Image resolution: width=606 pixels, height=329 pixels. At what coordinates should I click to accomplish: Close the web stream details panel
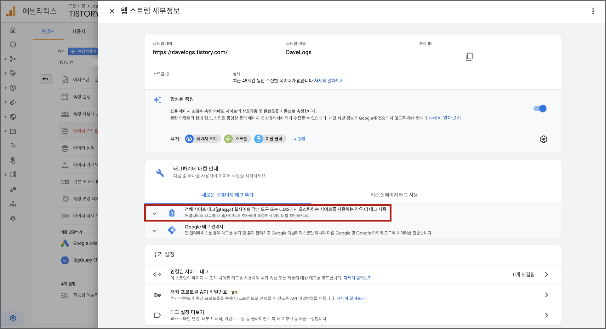(112, 11)
